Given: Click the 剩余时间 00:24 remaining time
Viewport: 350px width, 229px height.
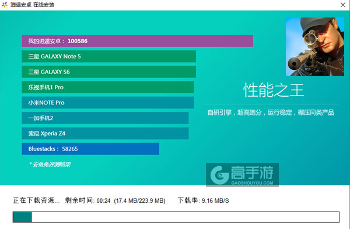Looking at the screenshot, I should (87, 200).
